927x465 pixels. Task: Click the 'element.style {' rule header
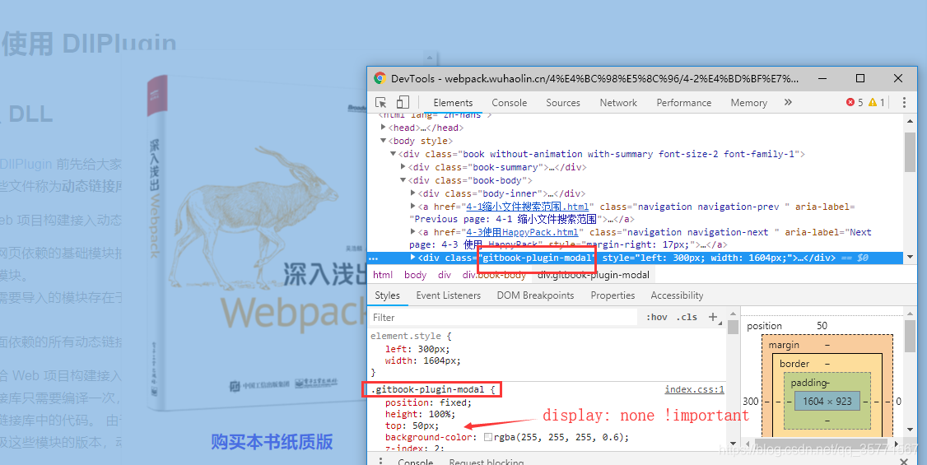(411, 336)
